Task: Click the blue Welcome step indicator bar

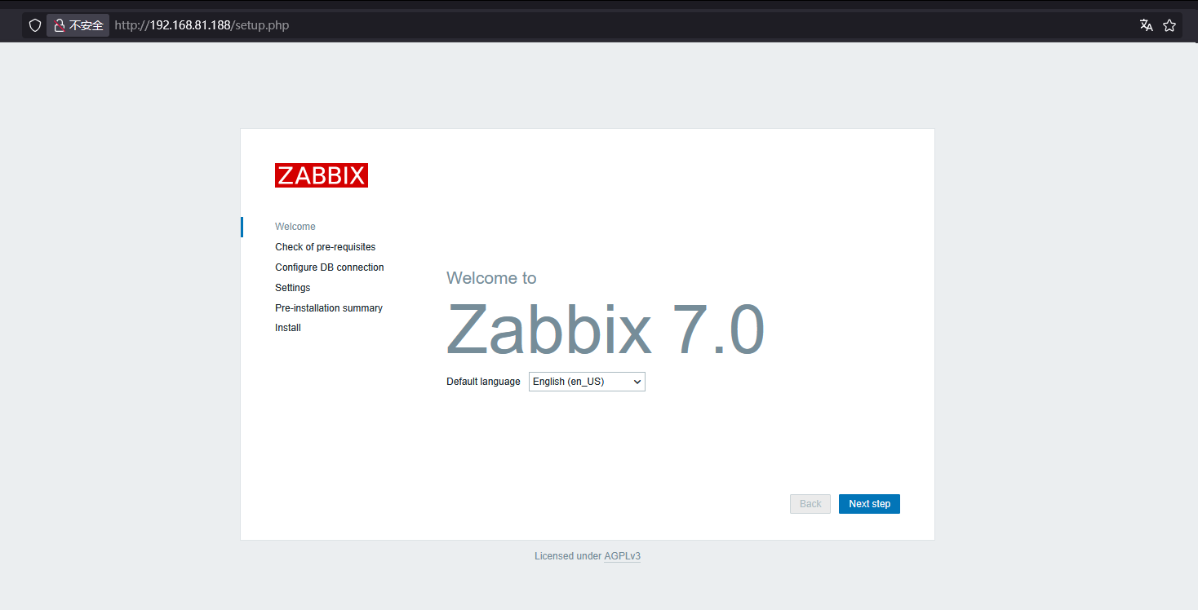Action: pos(242,226)
